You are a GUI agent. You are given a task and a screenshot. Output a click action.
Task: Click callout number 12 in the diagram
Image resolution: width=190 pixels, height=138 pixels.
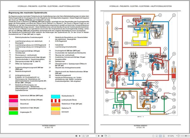(x=154, y=107)
